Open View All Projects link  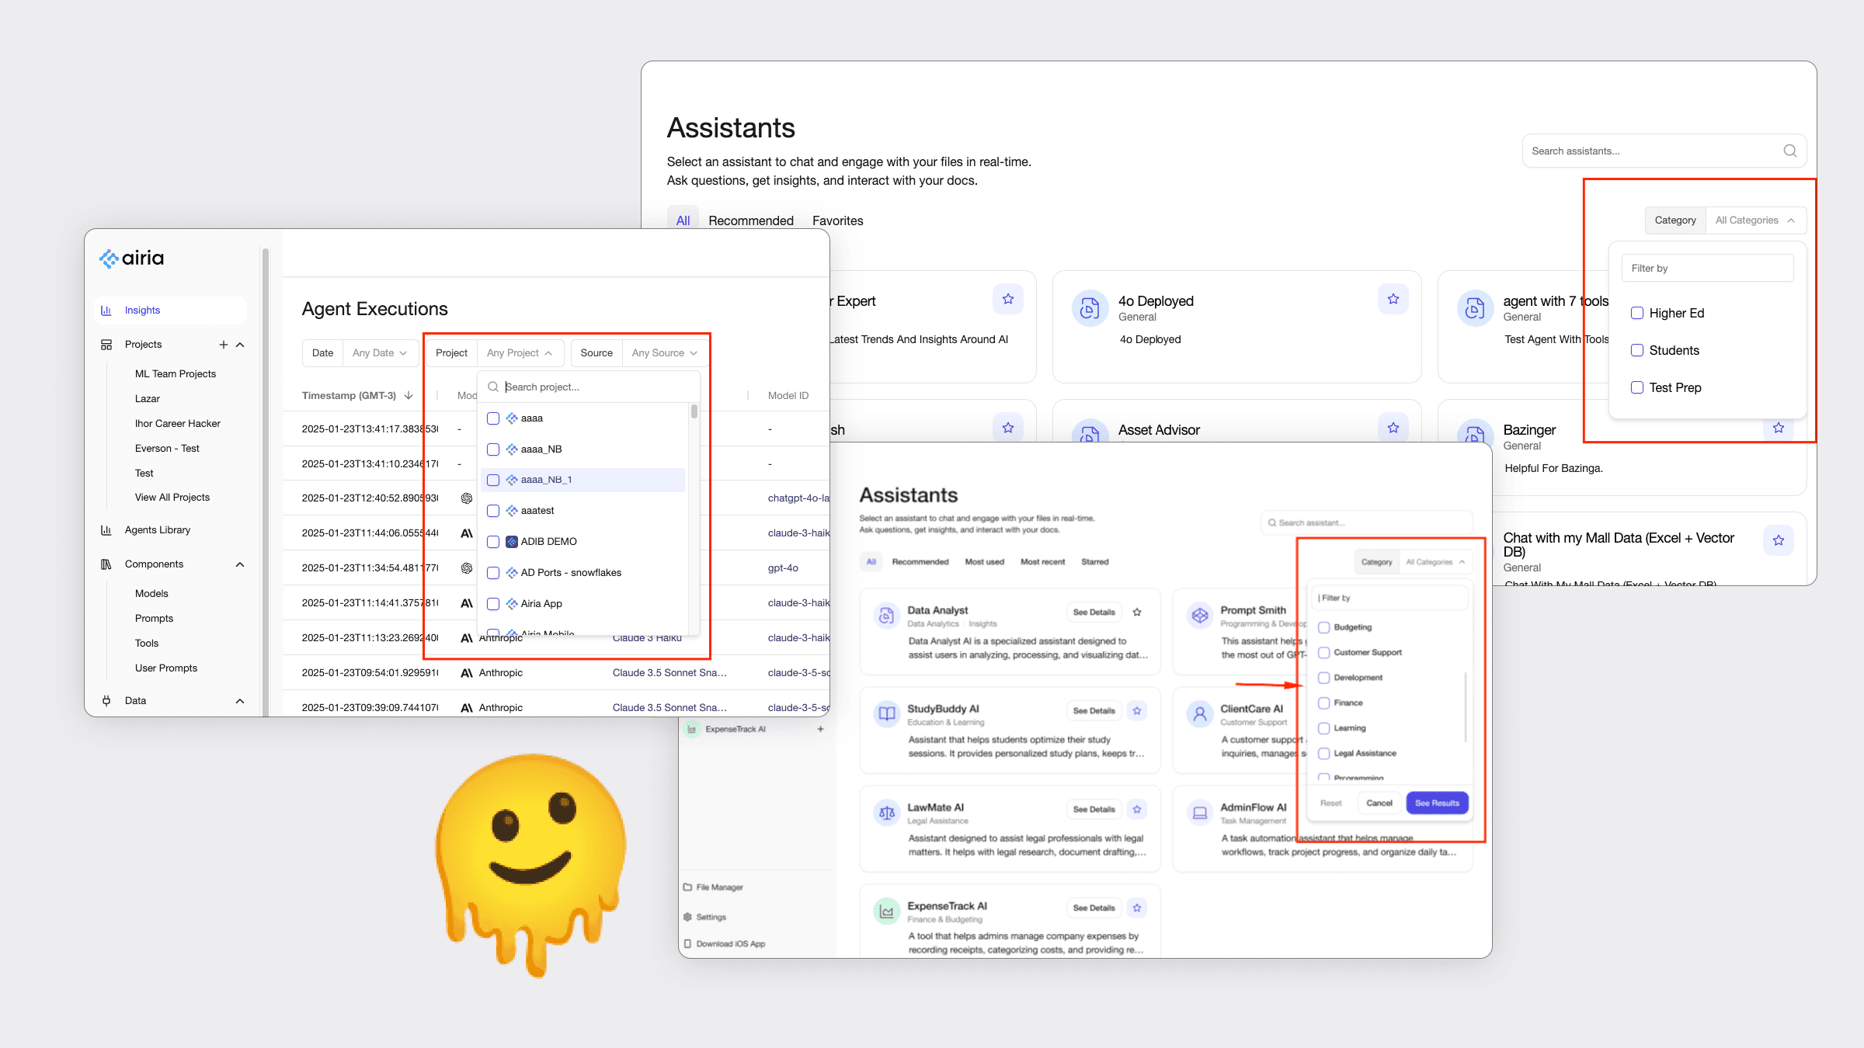(172, 498)
